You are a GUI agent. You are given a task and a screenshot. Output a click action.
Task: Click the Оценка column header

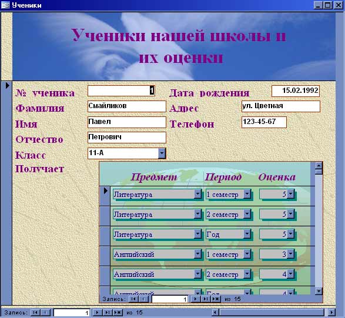(x=277, y=177)
